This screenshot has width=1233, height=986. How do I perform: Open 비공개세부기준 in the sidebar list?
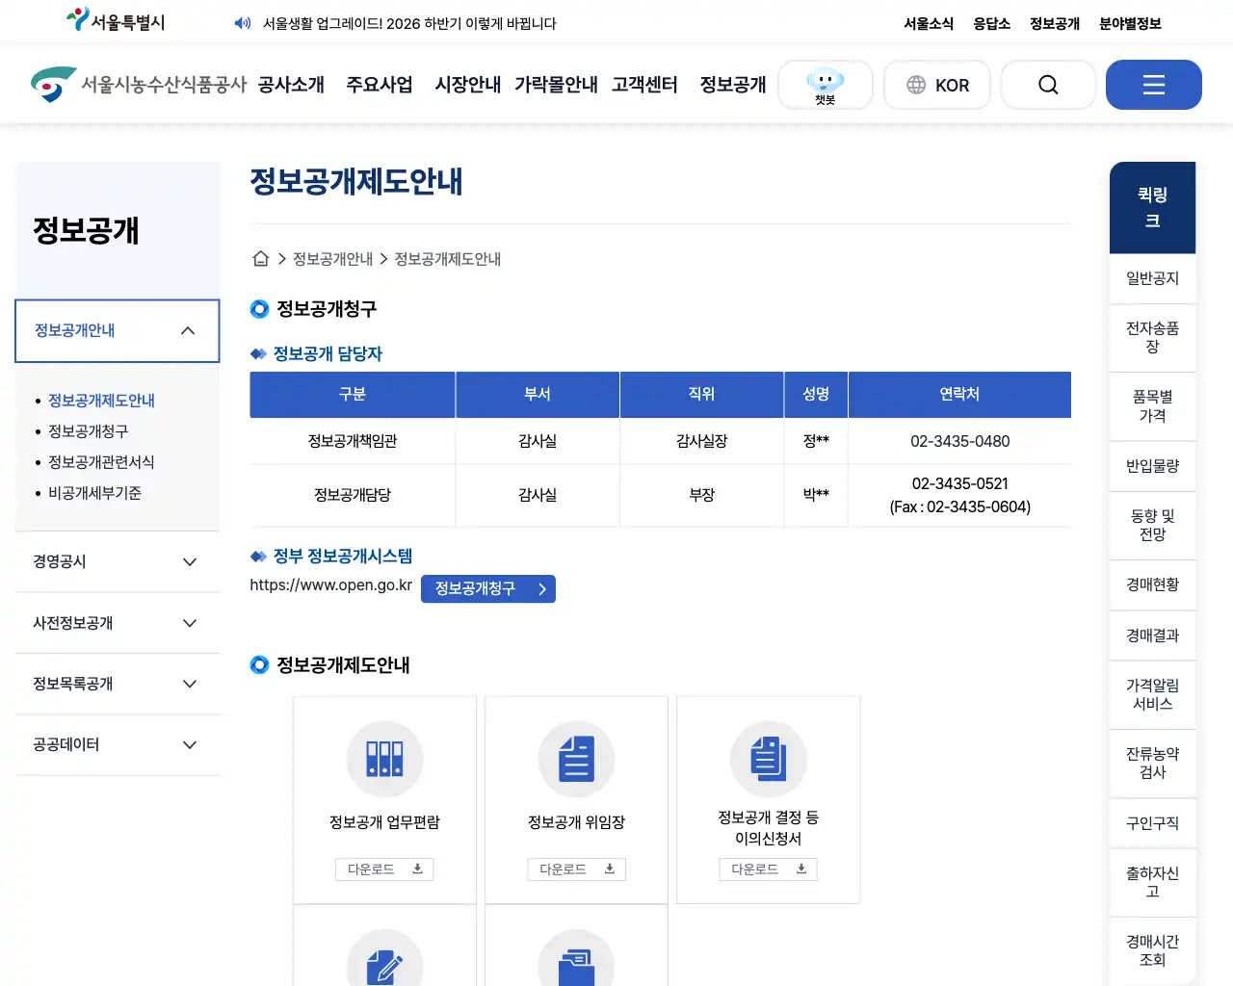tap(94, 493)
